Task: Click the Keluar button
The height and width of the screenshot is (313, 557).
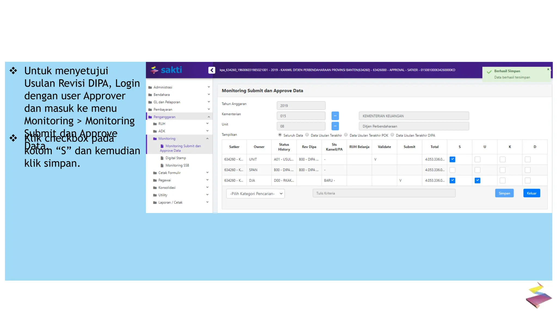Action: 531,193
